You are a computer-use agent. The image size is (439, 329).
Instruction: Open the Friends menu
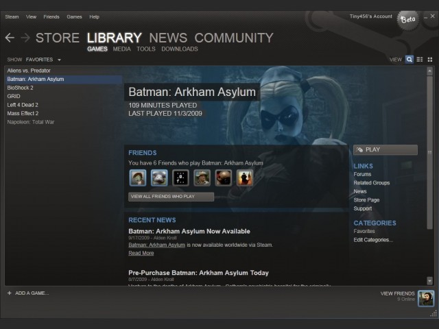[x=51, y=16]
